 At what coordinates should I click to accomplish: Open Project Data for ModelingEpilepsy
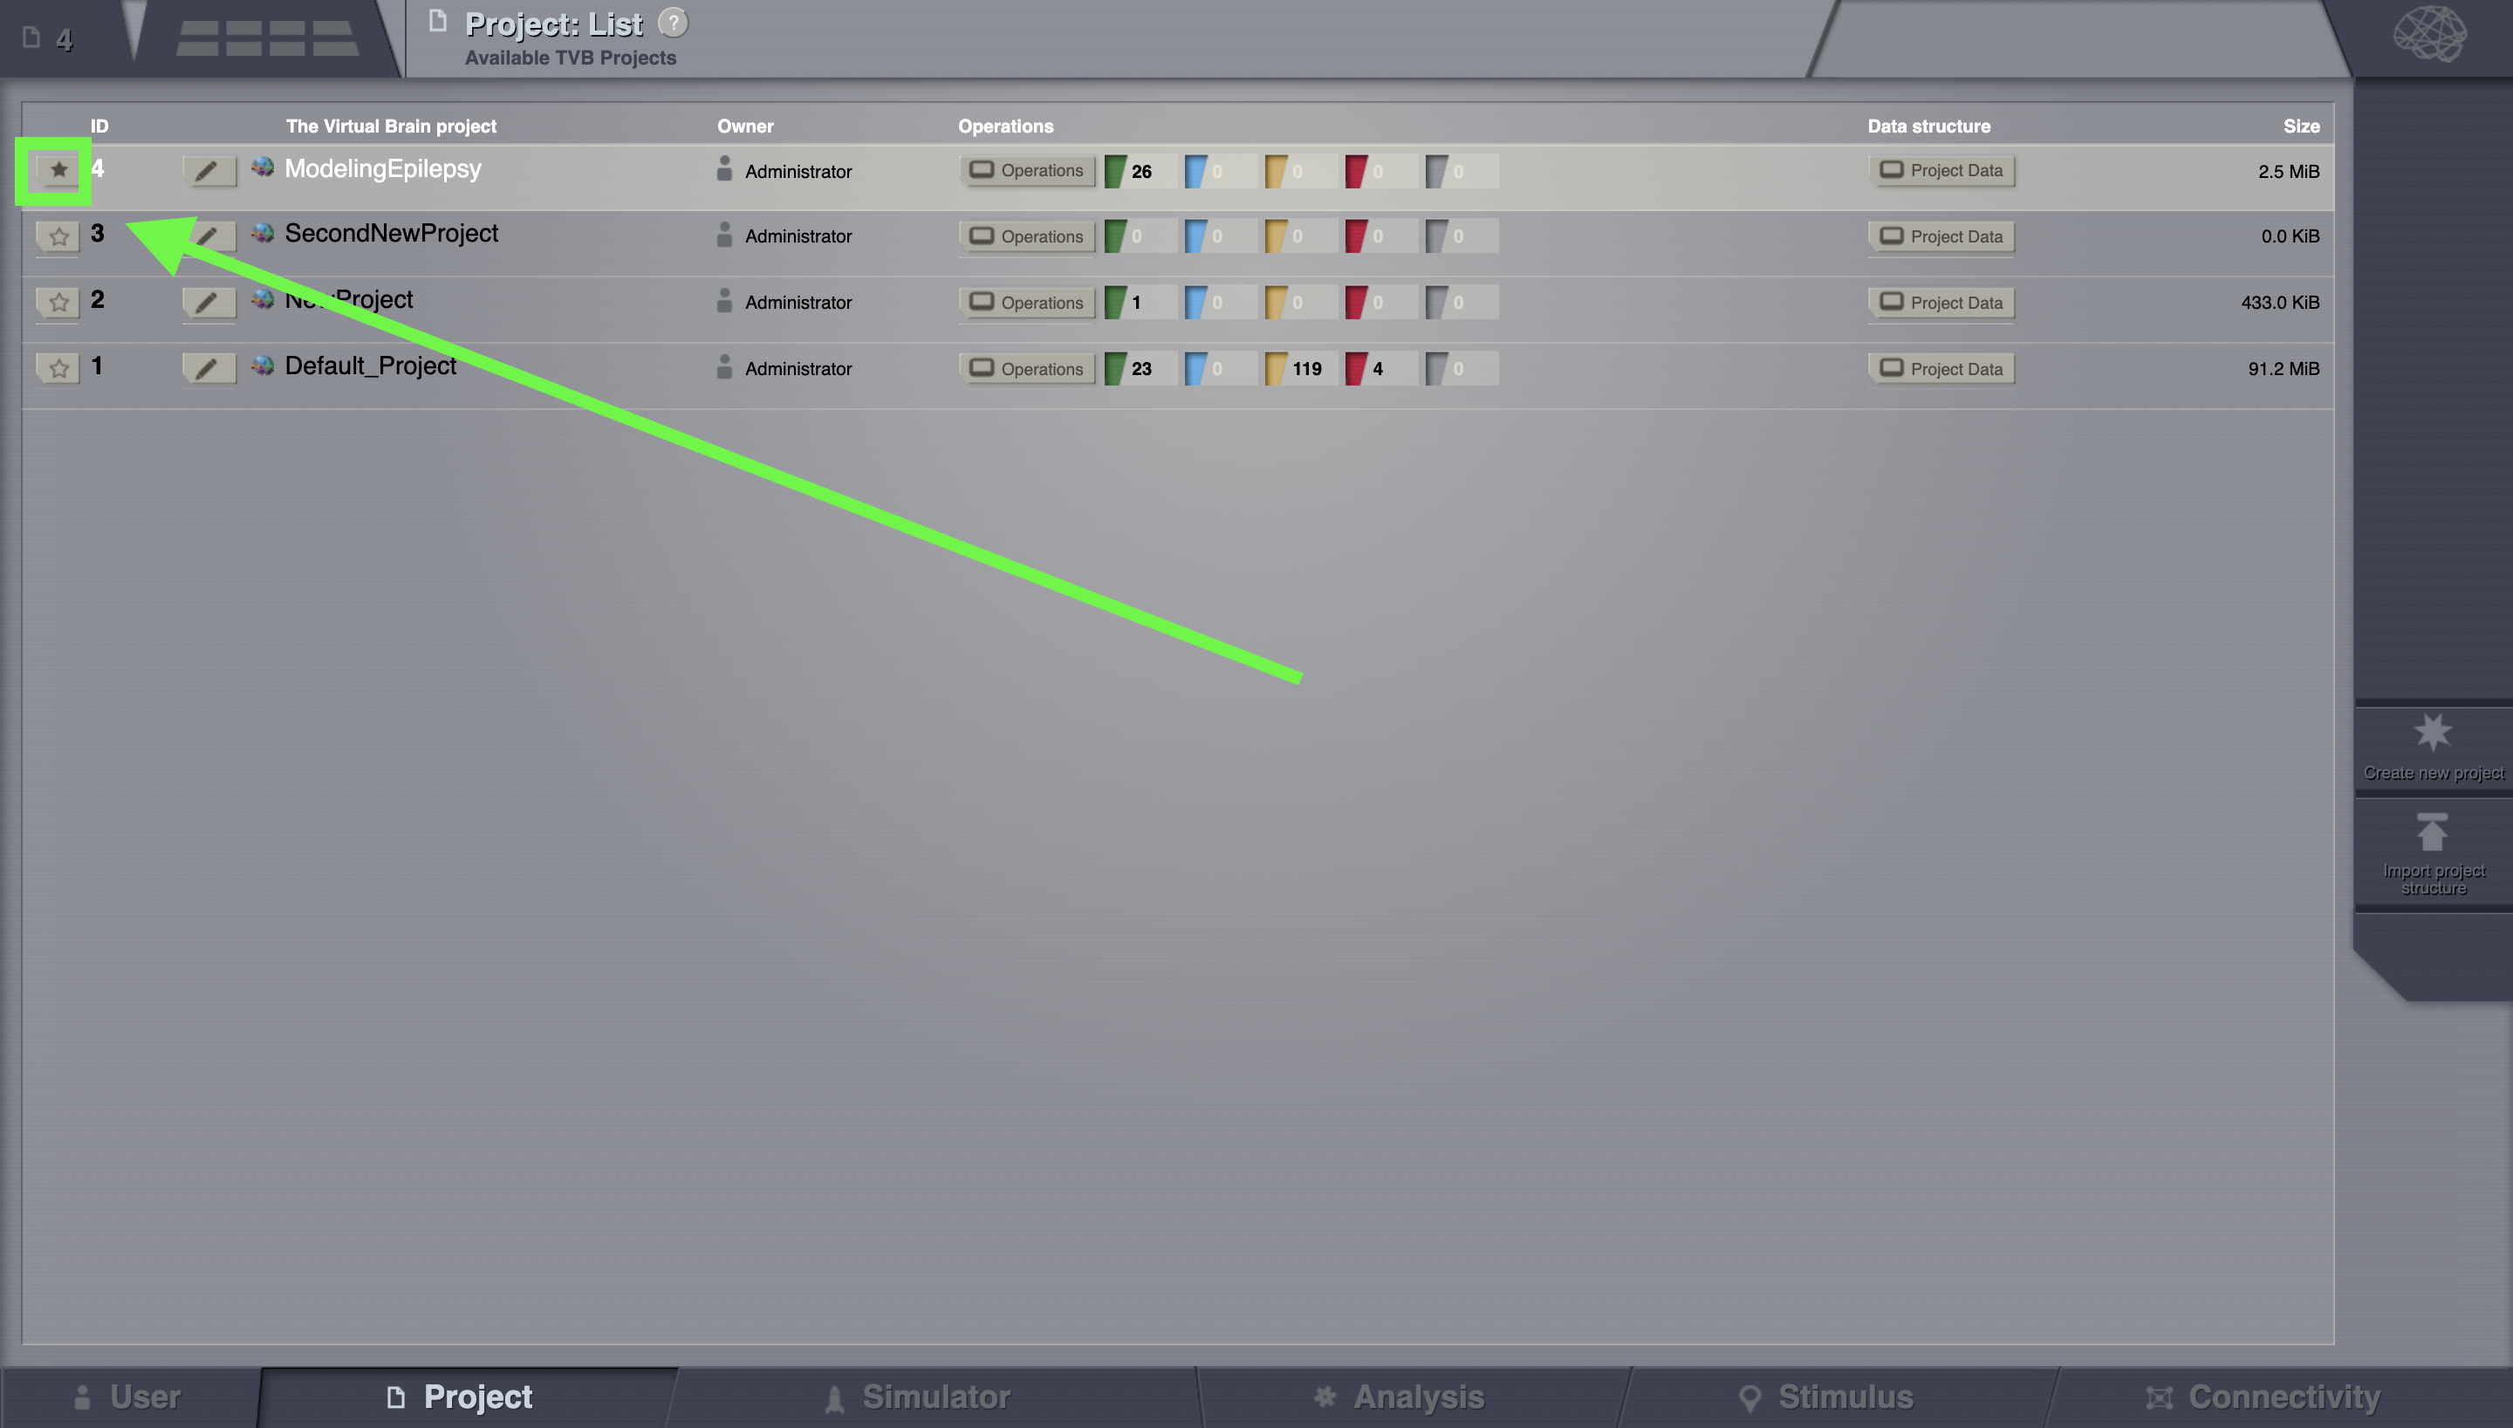[x=1941, y=171]
